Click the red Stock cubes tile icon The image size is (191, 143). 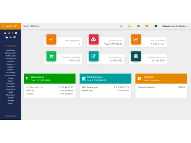pyautogui.click(x=94, y=39)
